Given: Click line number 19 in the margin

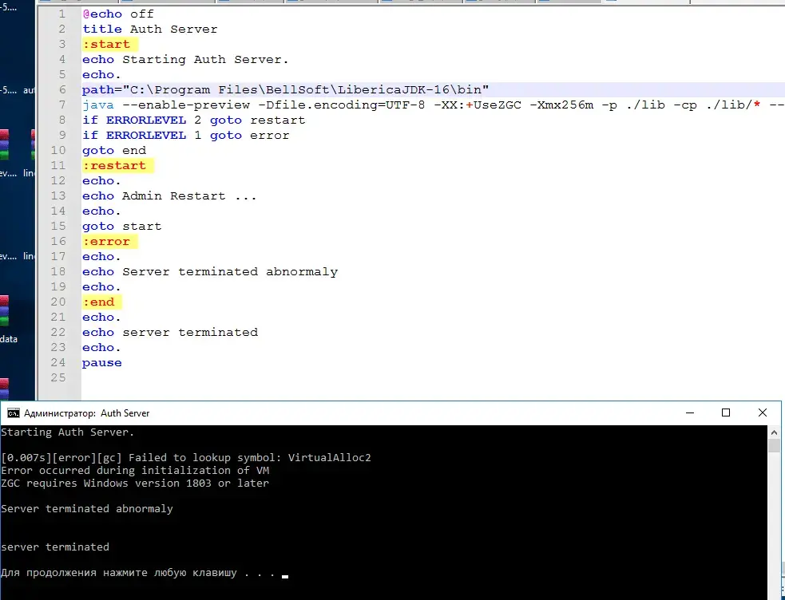Looking at the screenshot, I should point(58,286).
